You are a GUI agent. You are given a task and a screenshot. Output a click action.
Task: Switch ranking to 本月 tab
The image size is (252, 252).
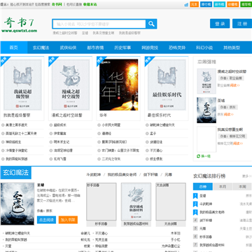[x=223, y=186]
